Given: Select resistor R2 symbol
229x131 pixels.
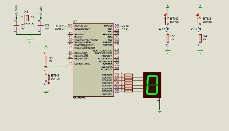Looking at the screenshot, I should [168, 38].
